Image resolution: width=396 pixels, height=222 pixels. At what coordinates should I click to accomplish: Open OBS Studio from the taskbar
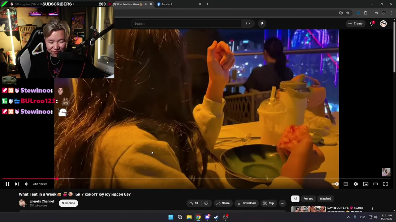(226, 217)
